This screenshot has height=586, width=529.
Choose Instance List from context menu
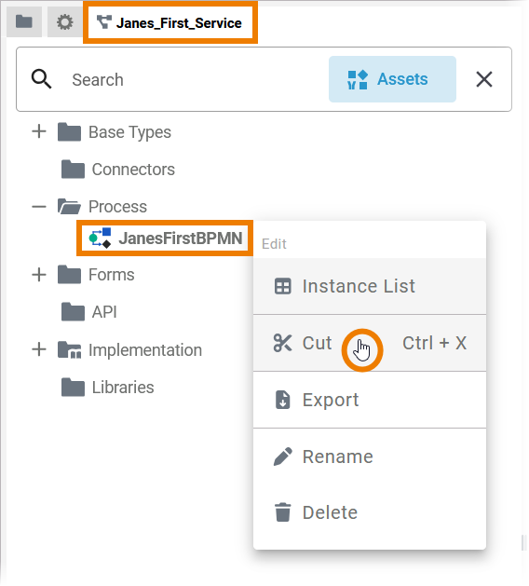point(370,286)
